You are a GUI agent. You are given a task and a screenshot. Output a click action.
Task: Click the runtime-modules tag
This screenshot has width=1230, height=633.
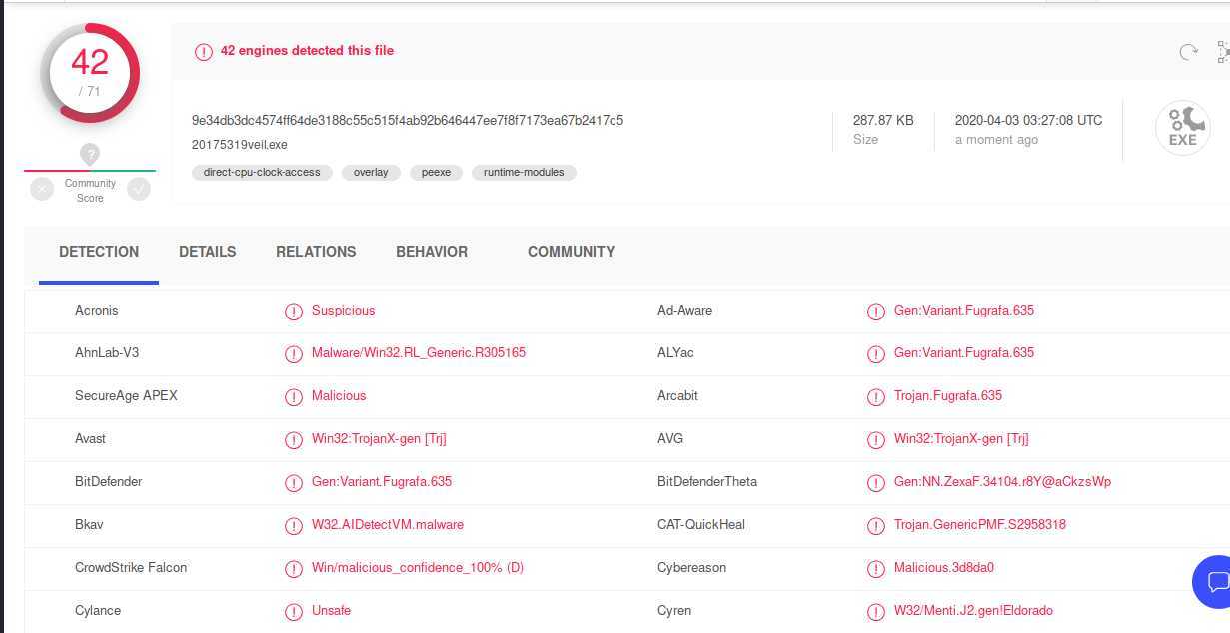tap(524, 173)
